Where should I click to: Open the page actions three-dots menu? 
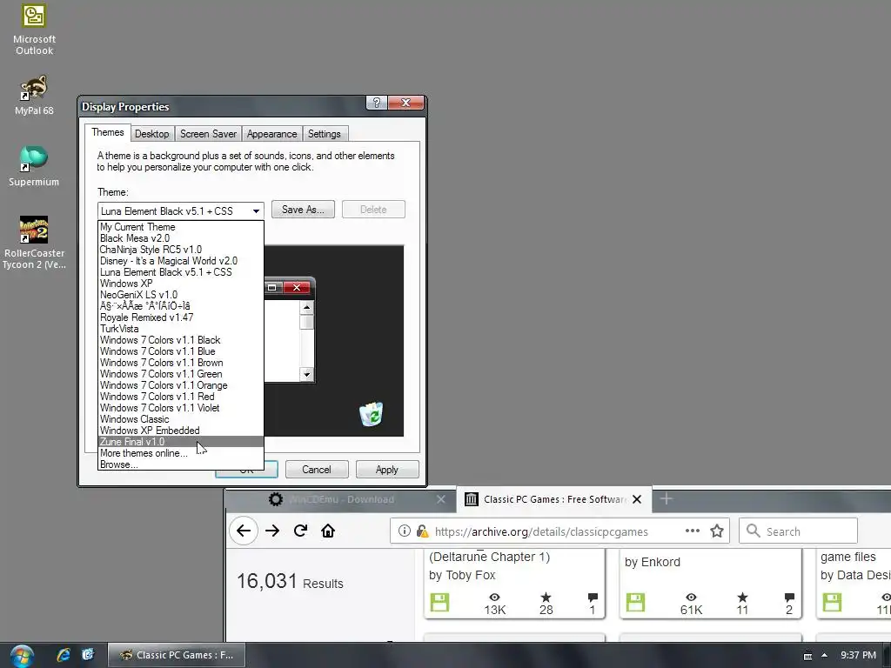[x=692, y=531]
